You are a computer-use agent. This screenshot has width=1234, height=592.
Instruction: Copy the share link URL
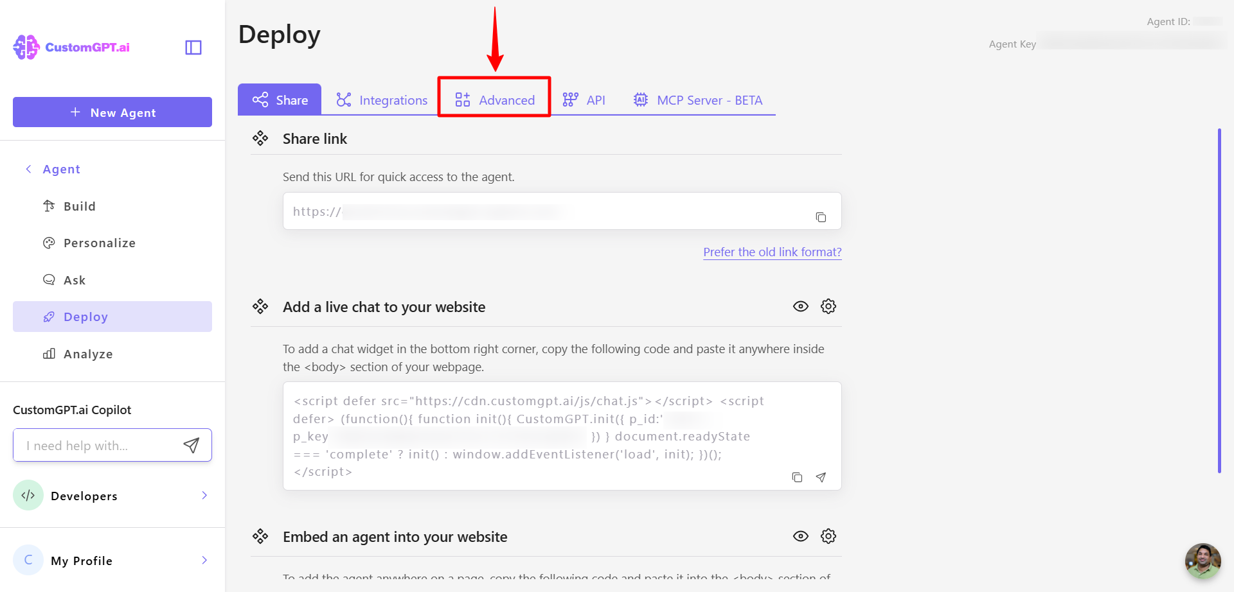coord(821,217)
